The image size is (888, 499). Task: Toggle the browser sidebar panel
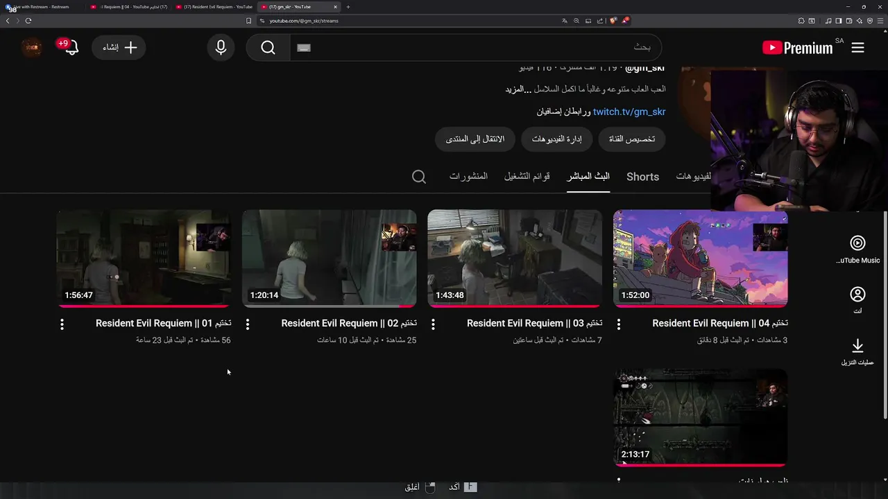838,21
